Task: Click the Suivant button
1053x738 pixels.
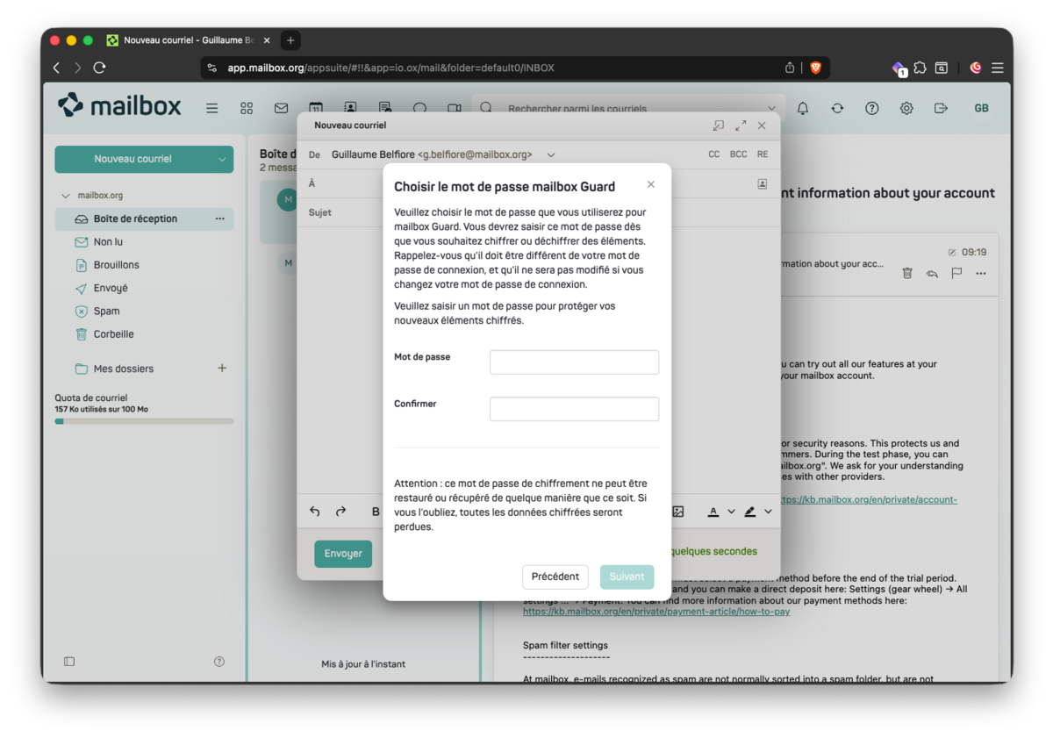Action: pos(627,577)
